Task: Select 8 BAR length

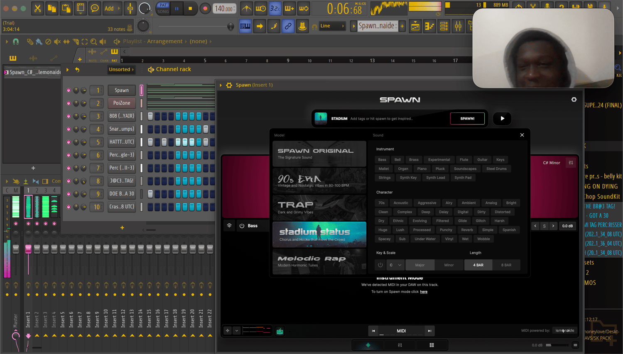Action: [506, 265]
